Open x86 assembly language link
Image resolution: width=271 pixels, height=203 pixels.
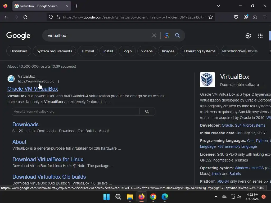[237, 146]
